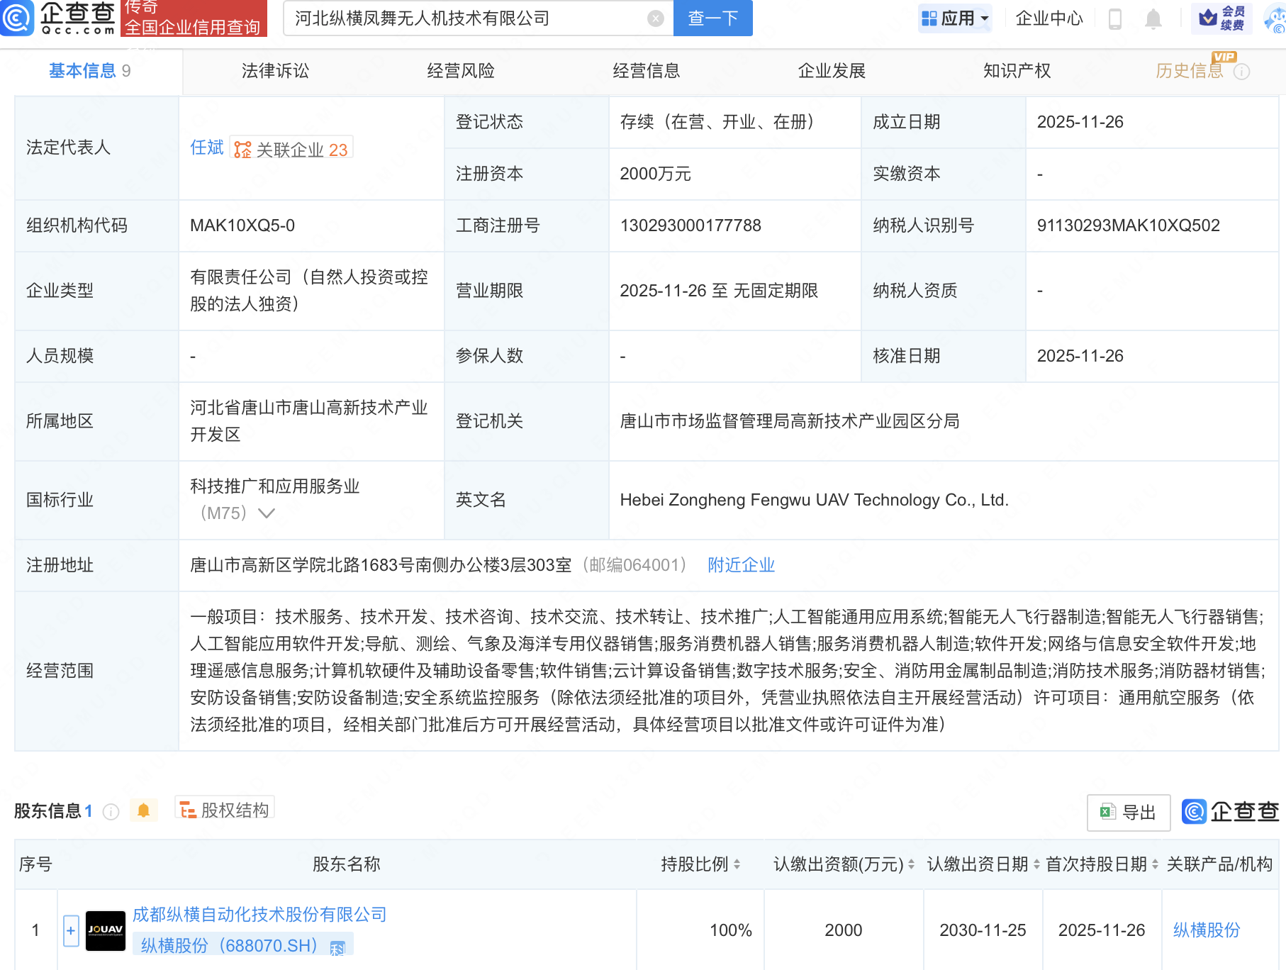Expand shareholder row with plus button
This screenshot has height=970, width=1286.
pyautogui.click(x=71, y=930)
